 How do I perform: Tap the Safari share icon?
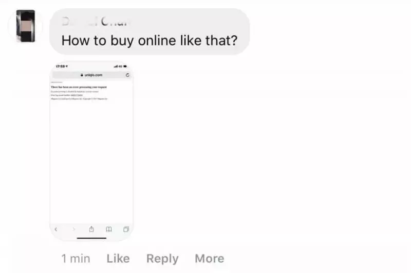coord(91,229)
